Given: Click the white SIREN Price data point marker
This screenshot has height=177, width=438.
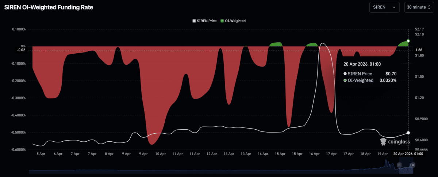Looking at the screenshot, I should [x=408, y=133].
